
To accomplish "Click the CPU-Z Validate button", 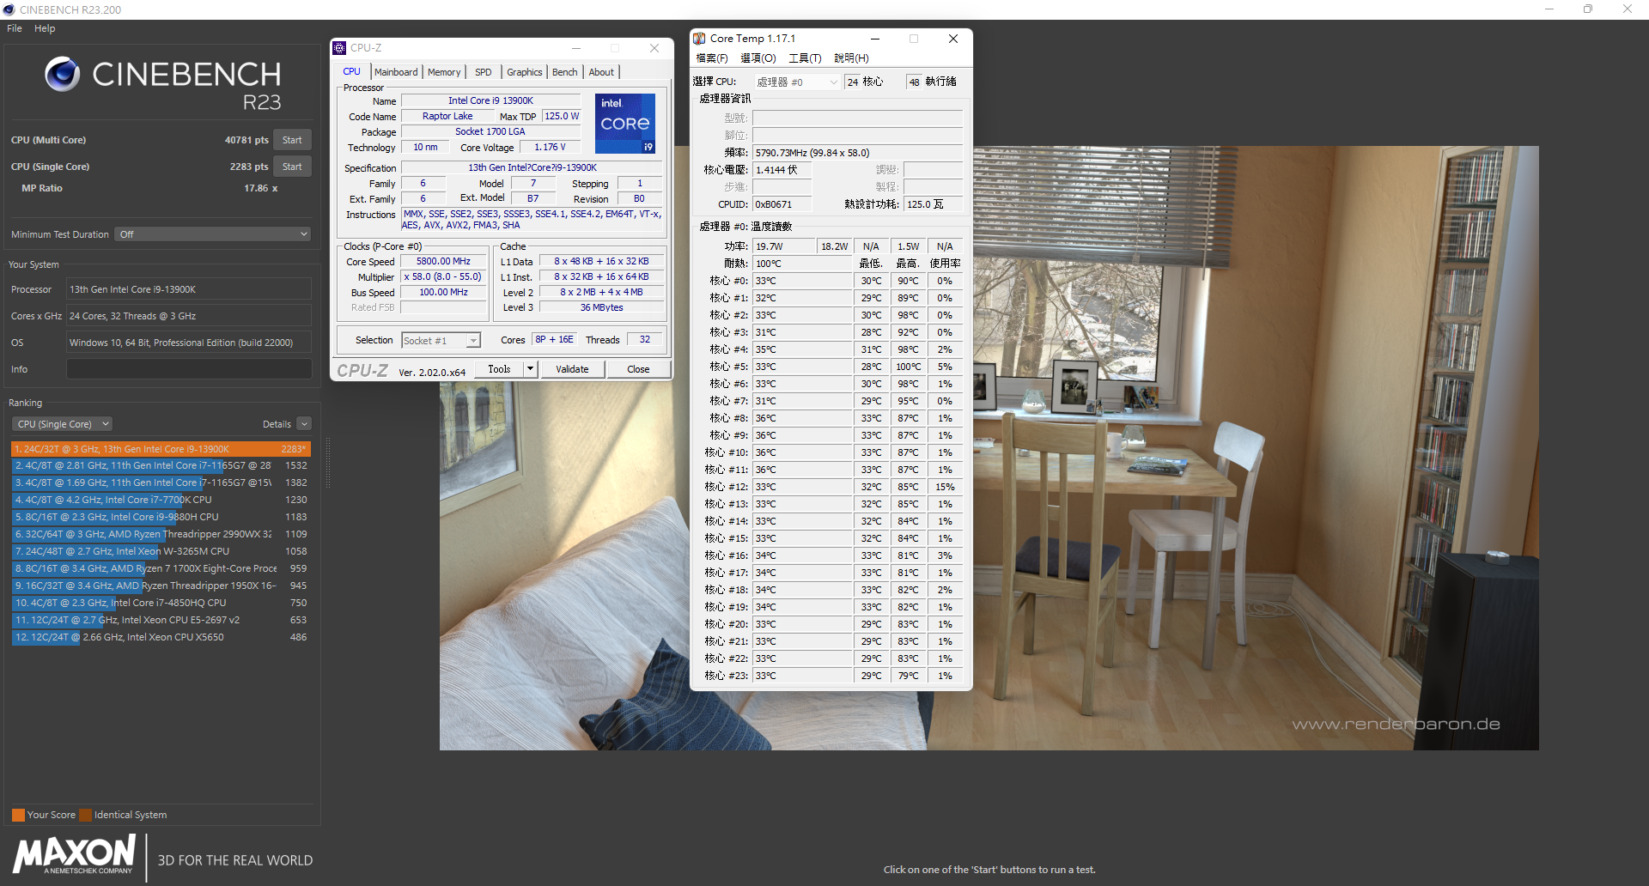I will coord(572,369).
